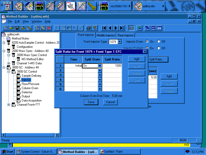Click the Tile vertically toolbar icon
The height and width of the screenshot is (155, 206).
pos(159,28)
